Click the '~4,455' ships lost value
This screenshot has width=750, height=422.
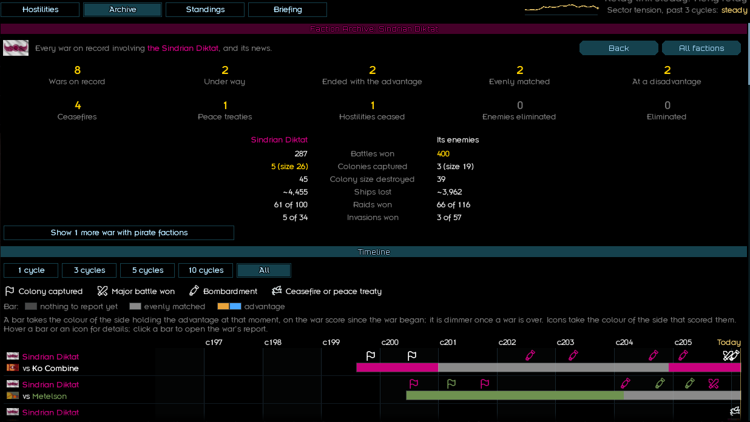click(x=295, y=192)
